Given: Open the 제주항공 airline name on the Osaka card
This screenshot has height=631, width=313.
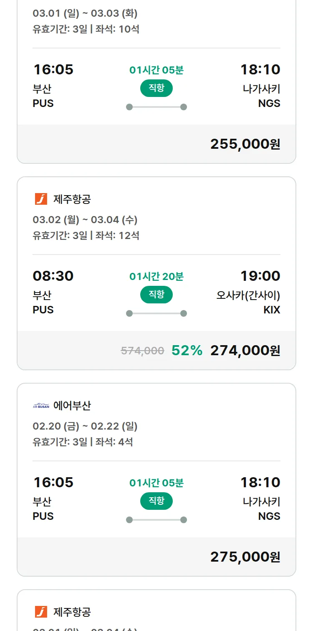Looking at the screenshot, I should [72, 199].
